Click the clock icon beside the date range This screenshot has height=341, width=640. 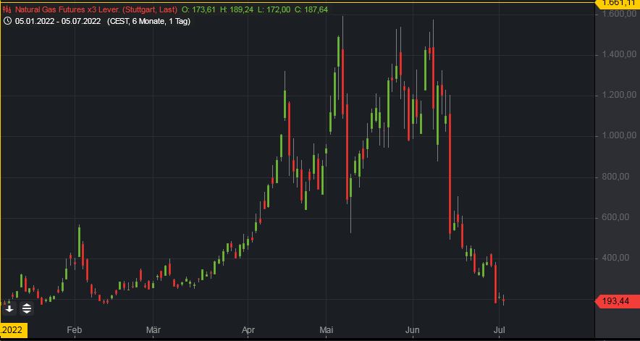tap(7, 21)
